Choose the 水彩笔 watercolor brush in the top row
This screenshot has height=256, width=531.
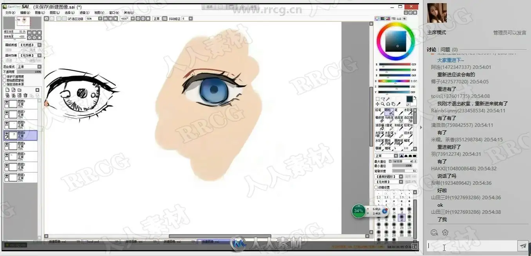coord(408,112)
